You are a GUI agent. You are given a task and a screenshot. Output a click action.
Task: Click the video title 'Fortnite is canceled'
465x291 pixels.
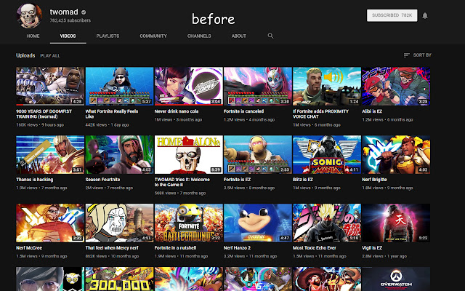coord(243,111)
